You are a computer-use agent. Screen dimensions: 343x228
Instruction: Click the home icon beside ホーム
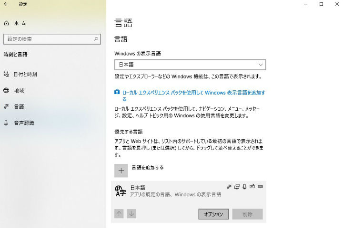tap(6, 23)
